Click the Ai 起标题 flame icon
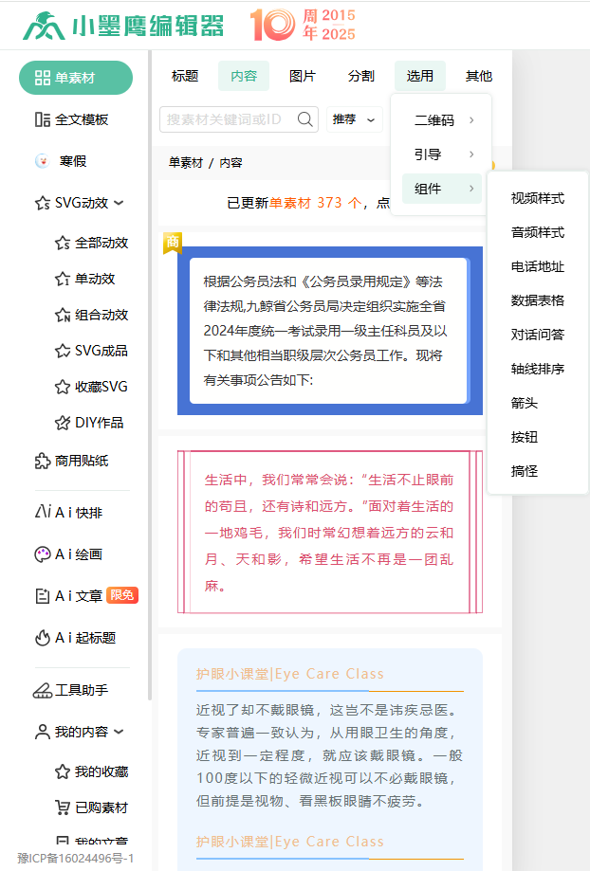590x871 pixels. click(42, 638)
